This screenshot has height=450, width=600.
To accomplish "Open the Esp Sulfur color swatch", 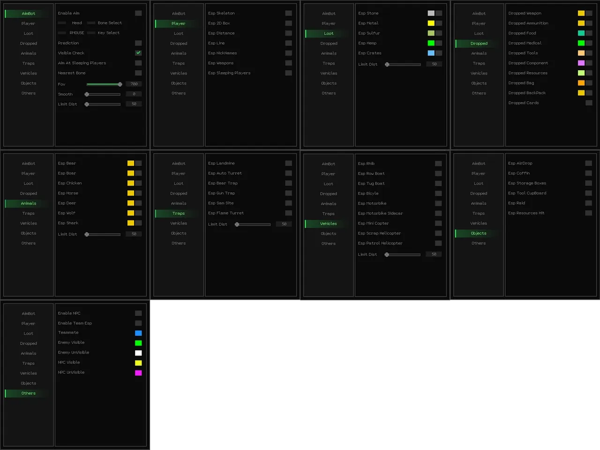I will (431, 33).
